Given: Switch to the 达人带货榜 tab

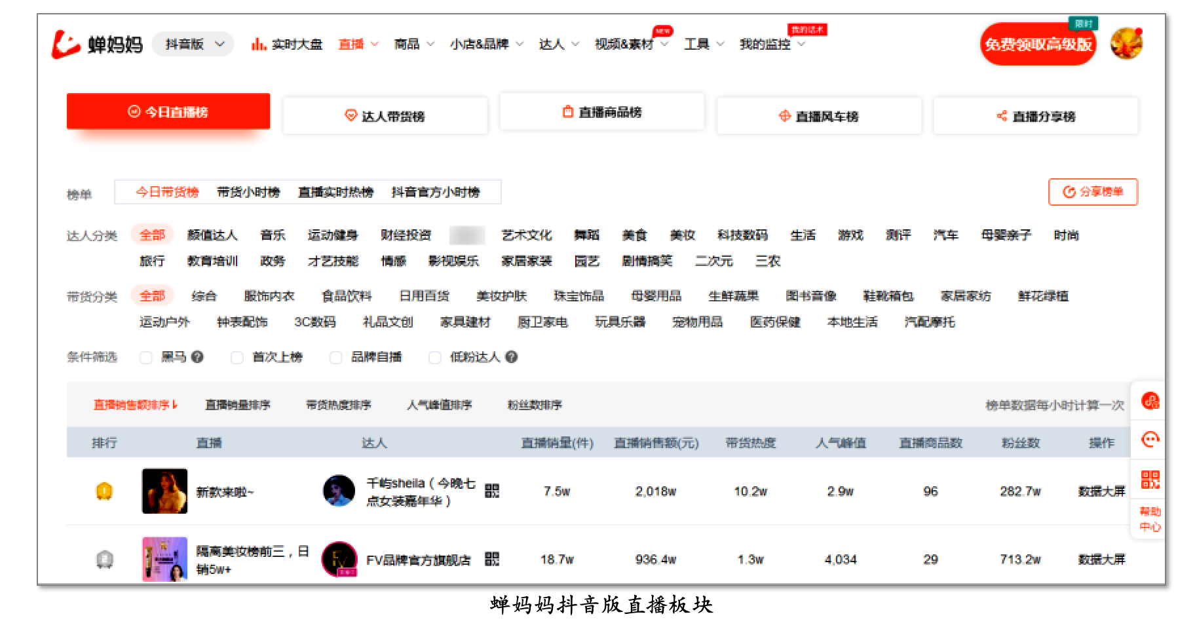Looking at the screenshot, I should pyautogui.click(x=385, y=116).
